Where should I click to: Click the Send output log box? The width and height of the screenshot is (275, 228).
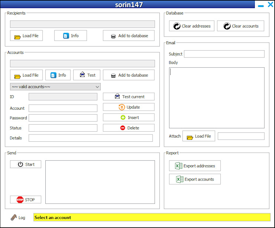pyautogui.click(x=100, y=182)
